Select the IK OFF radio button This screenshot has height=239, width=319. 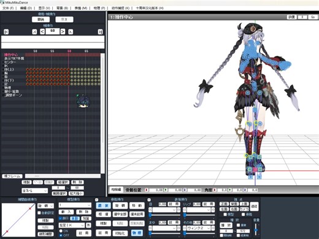pyautogui.click(x=61, y=235)
